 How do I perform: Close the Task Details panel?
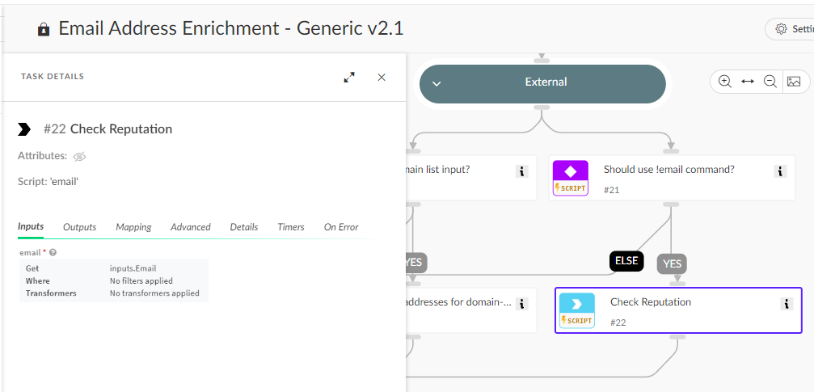click(382, 78)
